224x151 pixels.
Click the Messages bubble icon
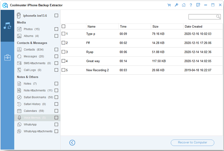pyautogui.click(x=19, y=56)
